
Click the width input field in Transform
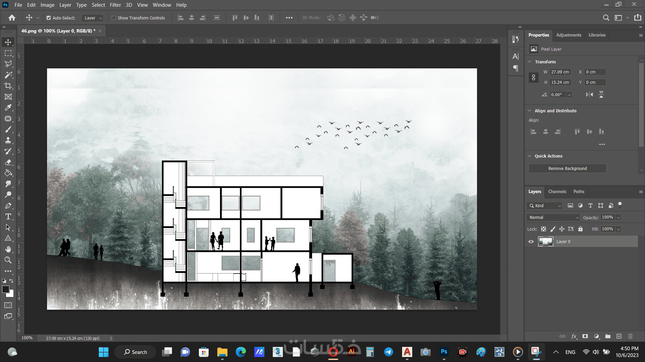coord(560,72)
